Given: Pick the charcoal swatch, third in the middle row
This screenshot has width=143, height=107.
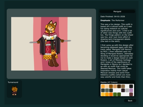Looking at the screenshot, I should click(111, 90).
